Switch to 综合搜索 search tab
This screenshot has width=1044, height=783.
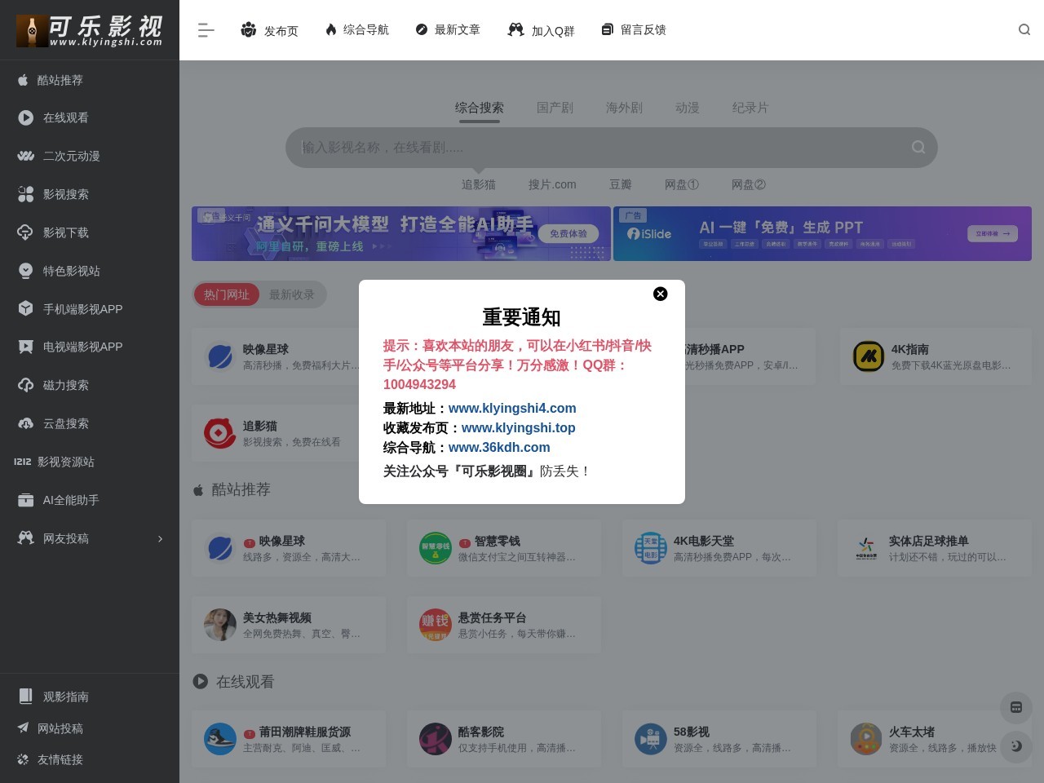click(x=479, y=108)
